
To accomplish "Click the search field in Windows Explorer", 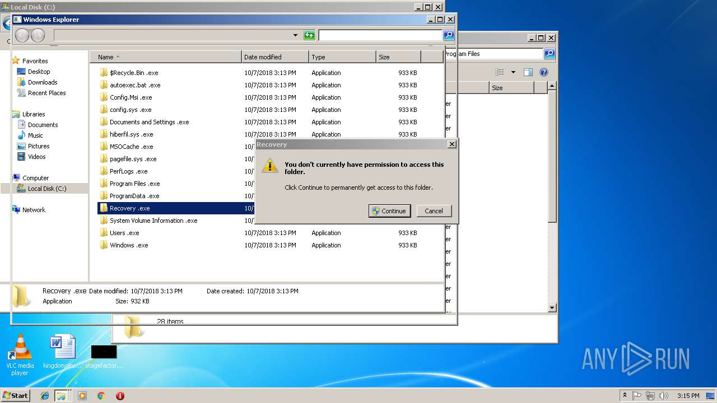I will (x=380, y=35).
